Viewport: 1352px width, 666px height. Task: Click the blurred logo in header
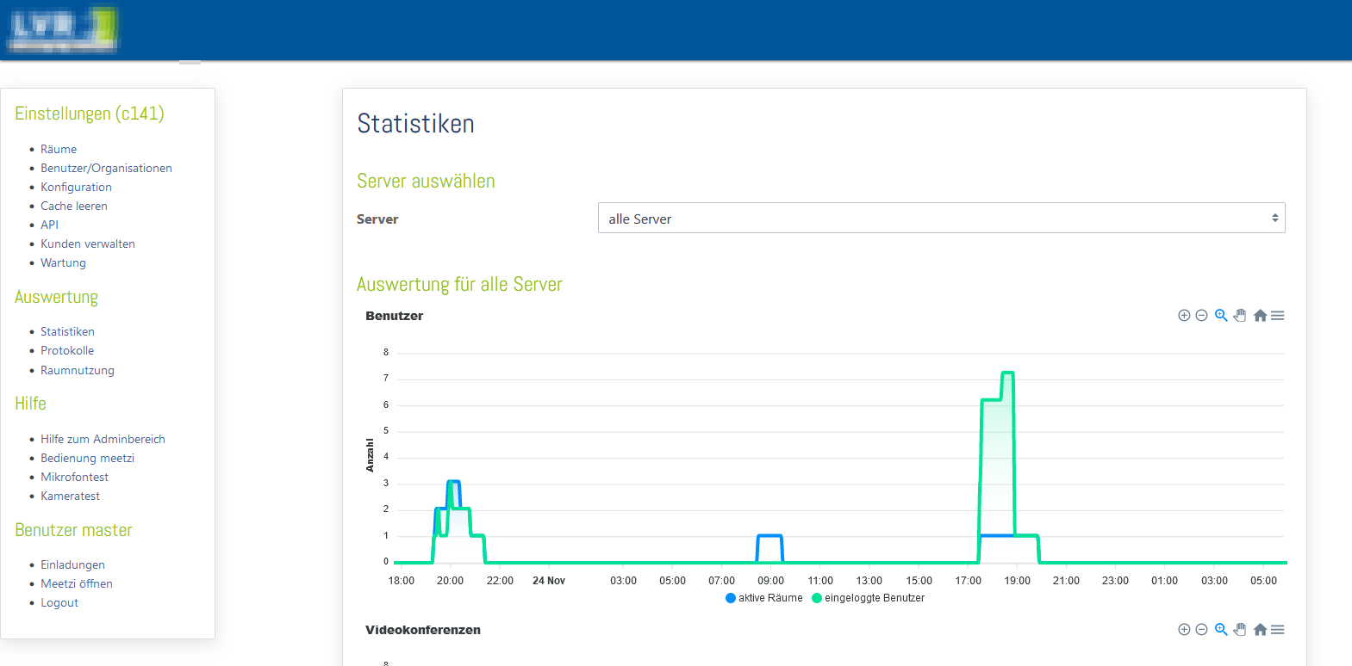tap(62, 29)
